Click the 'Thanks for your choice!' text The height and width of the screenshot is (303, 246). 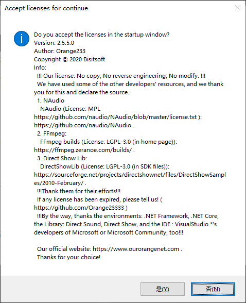[68, 257]
